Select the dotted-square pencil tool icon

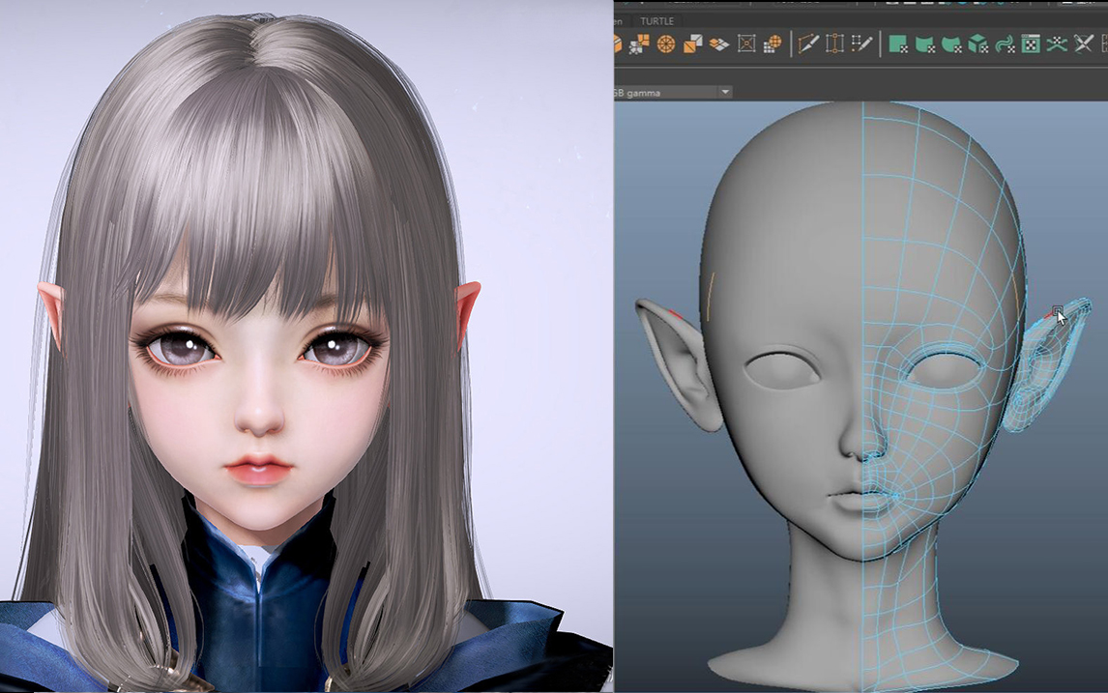tap(861, 43)
